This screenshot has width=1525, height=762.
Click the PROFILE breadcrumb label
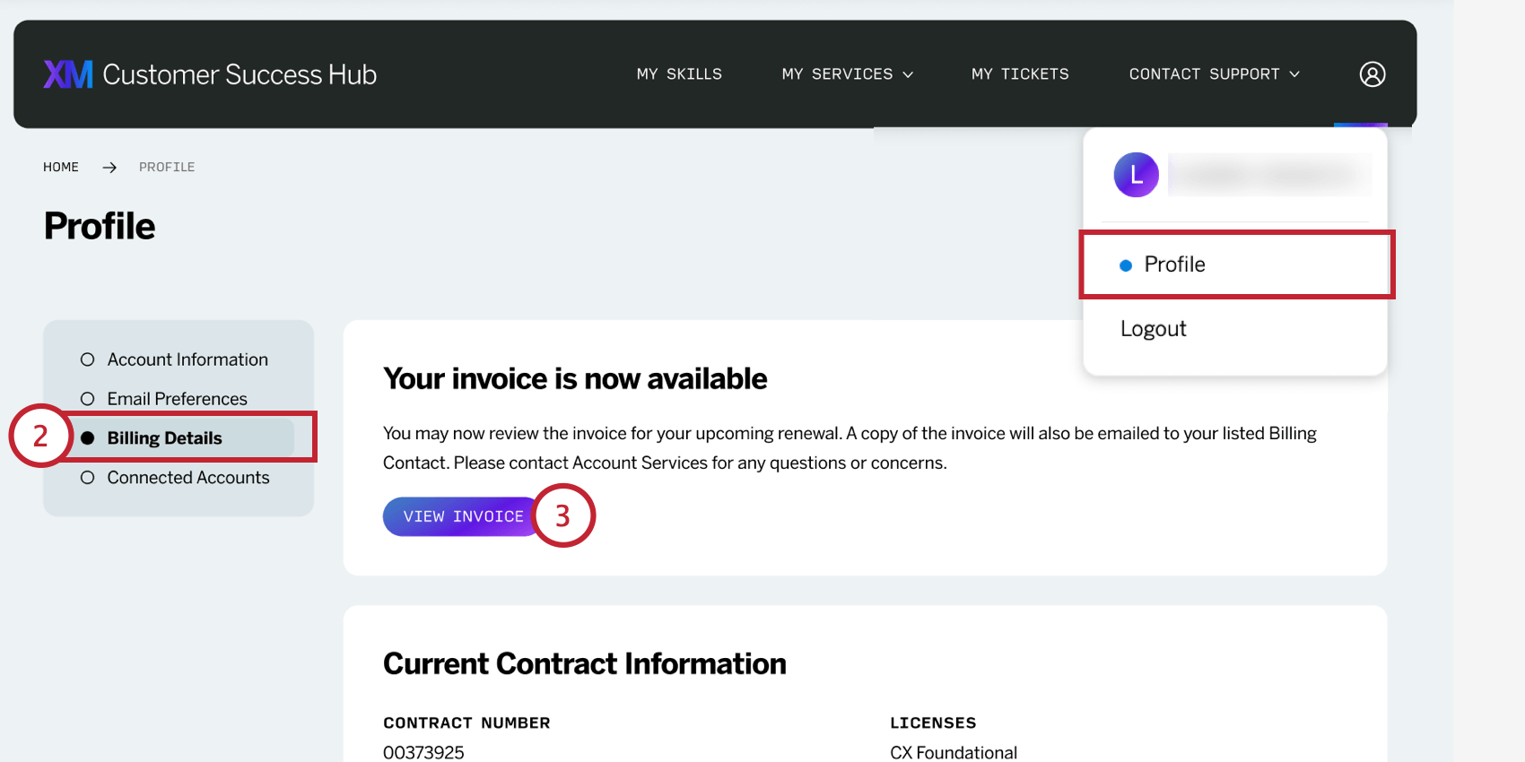(167, 167)
